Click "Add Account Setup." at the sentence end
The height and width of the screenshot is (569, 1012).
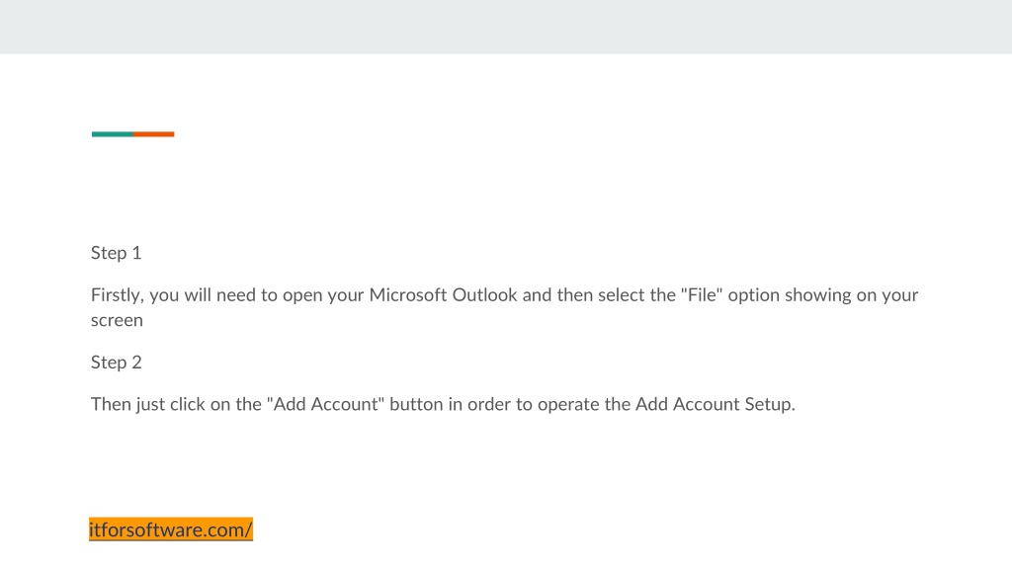716,404
